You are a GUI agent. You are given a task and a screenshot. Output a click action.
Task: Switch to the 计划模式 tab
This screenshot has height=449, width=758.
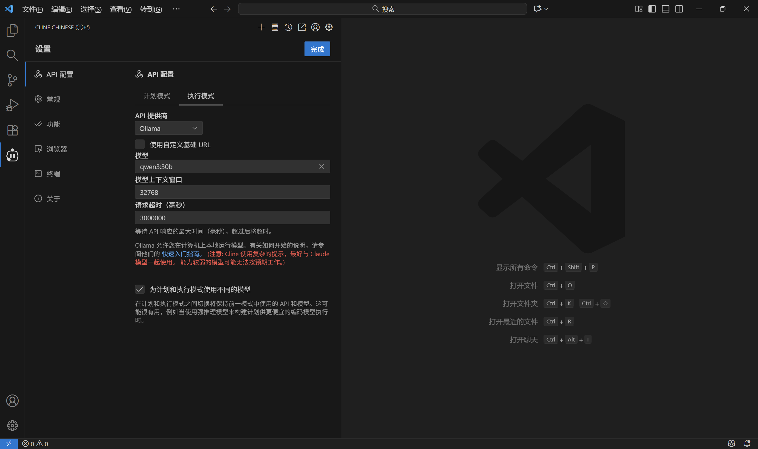tap(157, 96)
